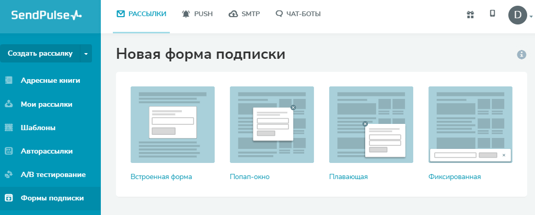Click the Встроенная форма link
Image resolution: width=535 pixels, height=215 pixels.
pyautogui.click(x=161, y=177)
